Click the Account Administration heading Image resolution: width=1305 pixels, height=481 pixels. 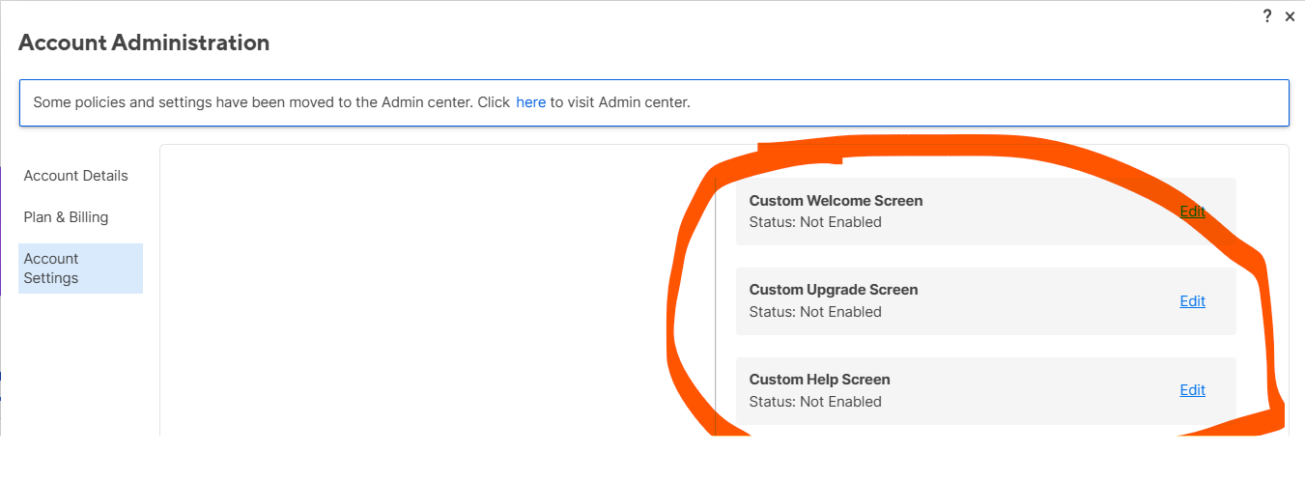pyautogui.click(x=144, y=42)
